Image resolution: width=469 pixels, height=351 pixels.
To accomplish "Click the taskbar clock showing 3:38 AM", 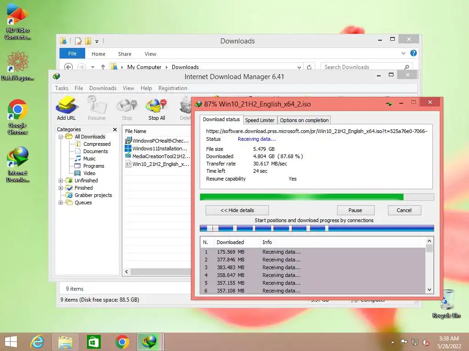I will coord(449,342).
